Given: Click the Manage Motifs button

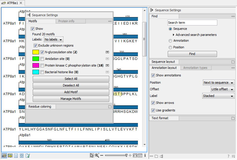Looking at the screenshot, I should pyautogui.click(x=71, y=99).
